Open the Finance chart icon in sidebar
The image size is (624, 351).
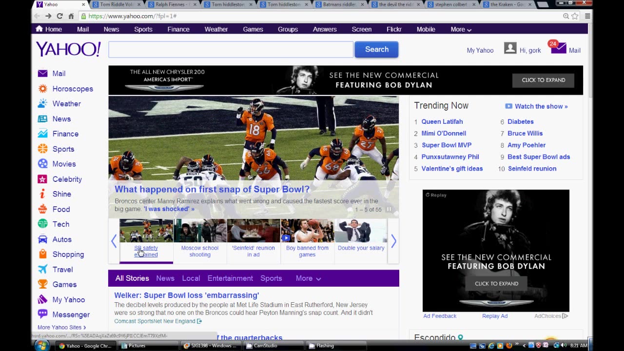pyautogui.click(x=42, y=134)
